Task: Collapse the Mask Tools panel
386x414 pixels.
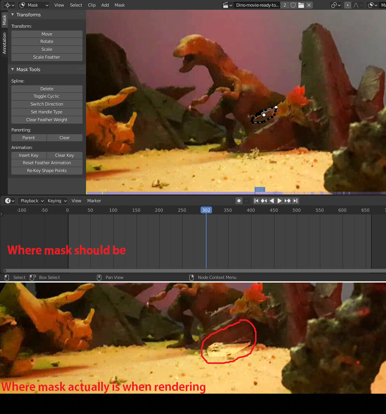Action: click(13, 69)
